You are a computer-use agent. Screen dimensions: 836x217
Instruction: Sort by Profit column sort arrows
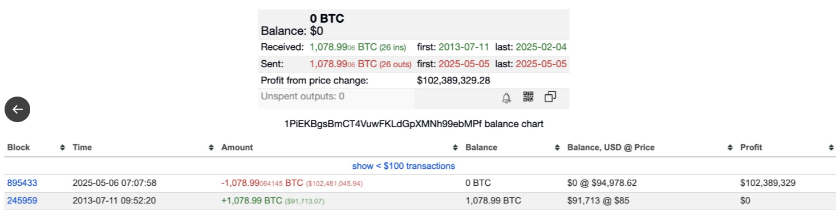831,148
